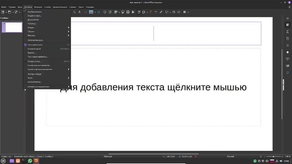
Task: Choose Видео и звук... menu entry
Action: (47, 16)
